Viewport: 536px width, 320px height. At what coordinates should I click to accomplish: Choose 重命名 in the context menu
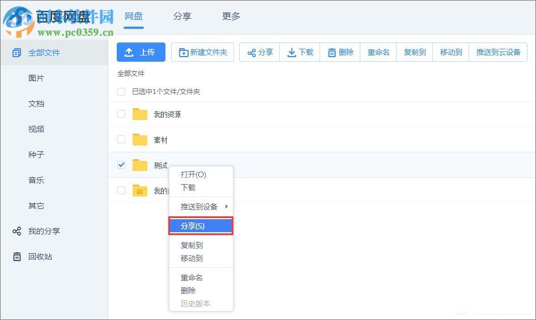pyautogui.click(x=201, y=278)
